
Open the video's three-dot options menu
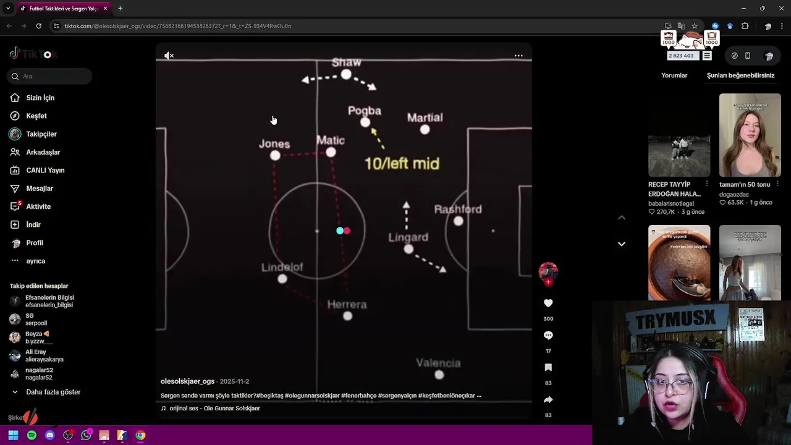coord(518,56)
